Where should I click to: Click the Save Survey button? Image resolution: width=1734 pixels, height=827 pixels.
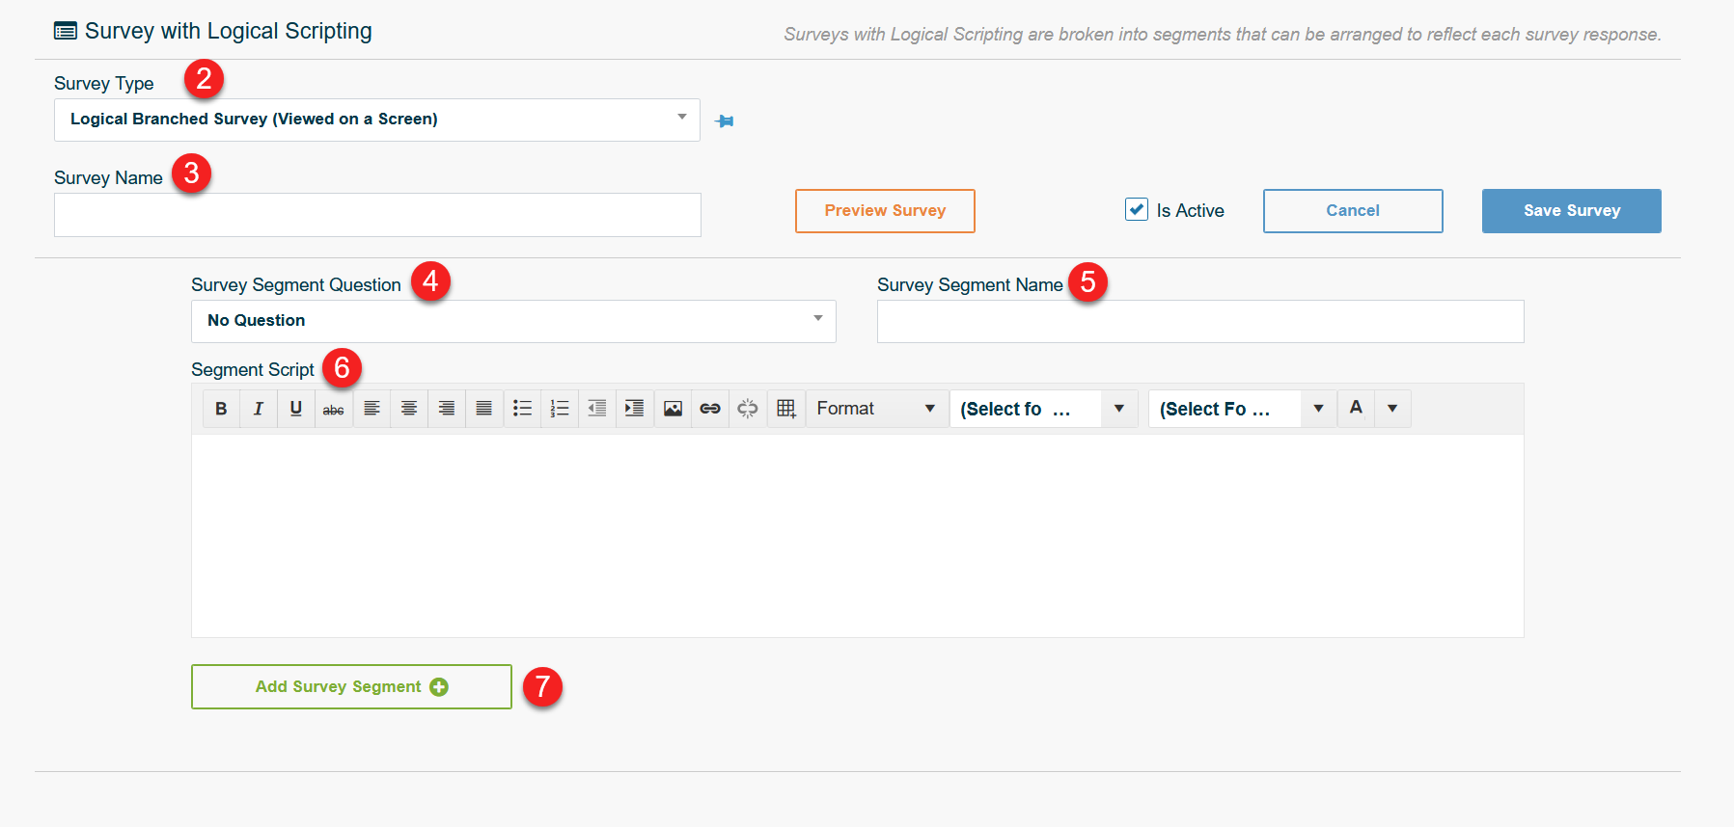(x=1572, y=211)
